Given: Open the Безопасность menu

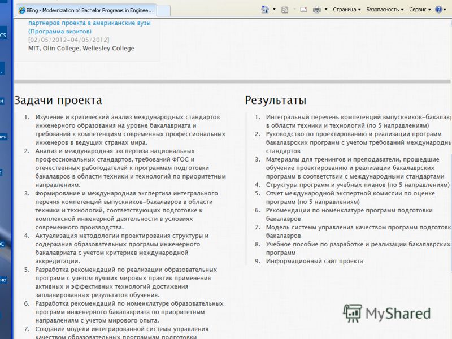Looking at the screenshot, I should 385,10.
